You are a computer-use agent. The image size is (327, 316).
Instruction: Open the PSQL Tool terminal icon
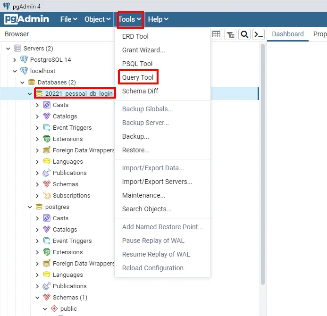(259, 34)
